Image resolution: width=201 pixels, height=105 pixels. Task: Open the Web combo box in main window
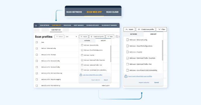click(x=71, y=37)
